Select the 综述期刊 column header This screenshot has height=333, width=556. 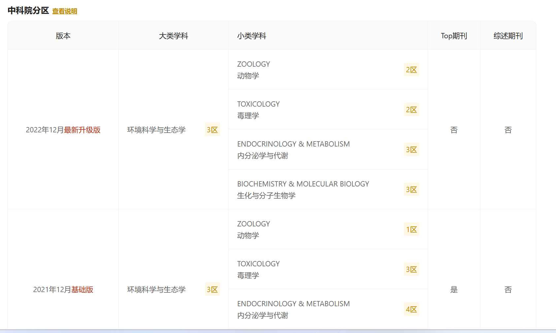[508, 36]
